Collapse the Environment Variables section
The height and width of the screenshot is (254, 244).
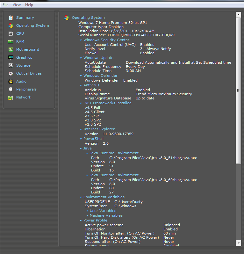pyautogui.click(x=81, y=197)
